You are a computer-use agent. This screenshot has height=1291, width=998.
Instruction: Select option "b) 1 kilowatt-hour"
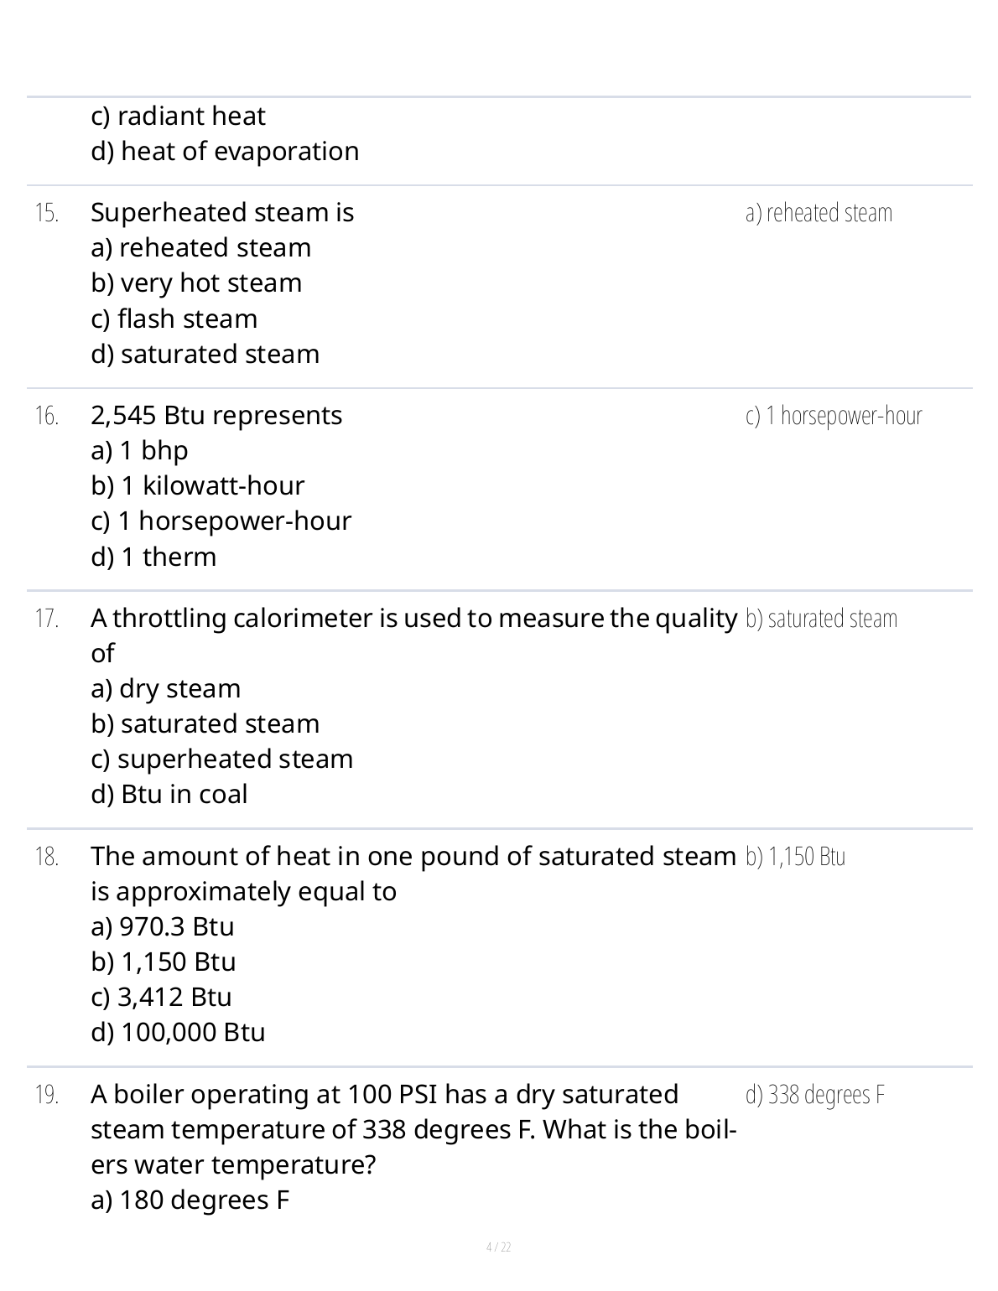coord(197,485)
